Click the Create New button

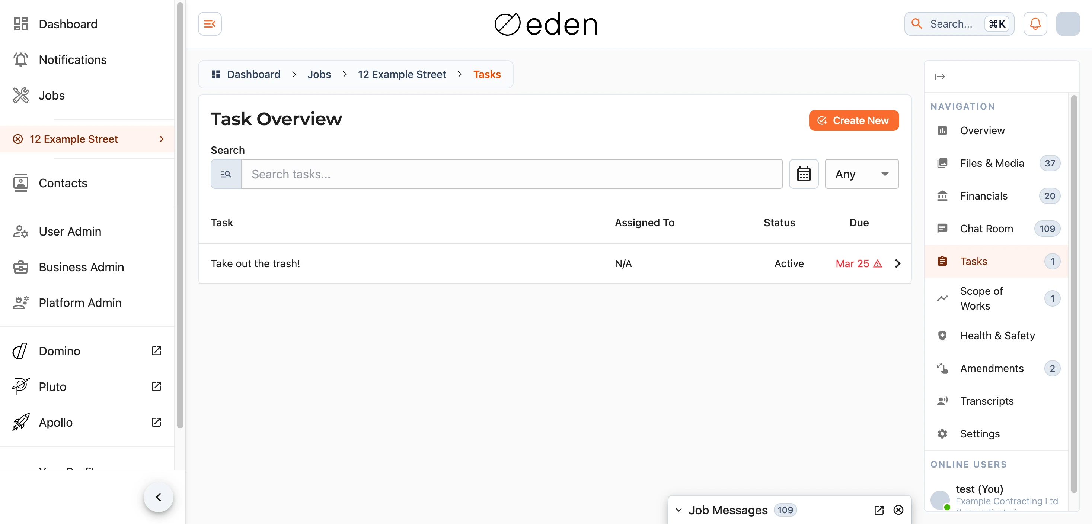[x=853, y=121]
